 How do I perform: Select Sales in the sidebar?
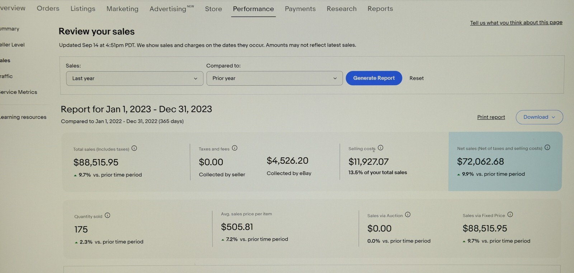coord(5,61)
